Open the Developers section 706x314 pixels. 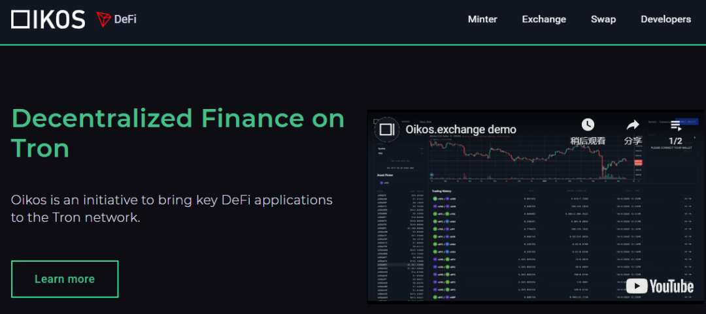pyautogui.click(x=665, y=20)
